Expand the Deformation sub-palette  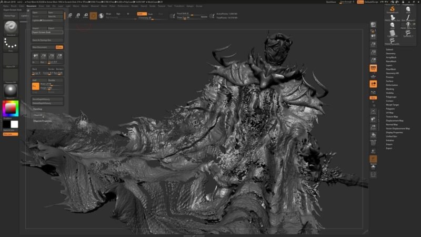click(392, 85)
